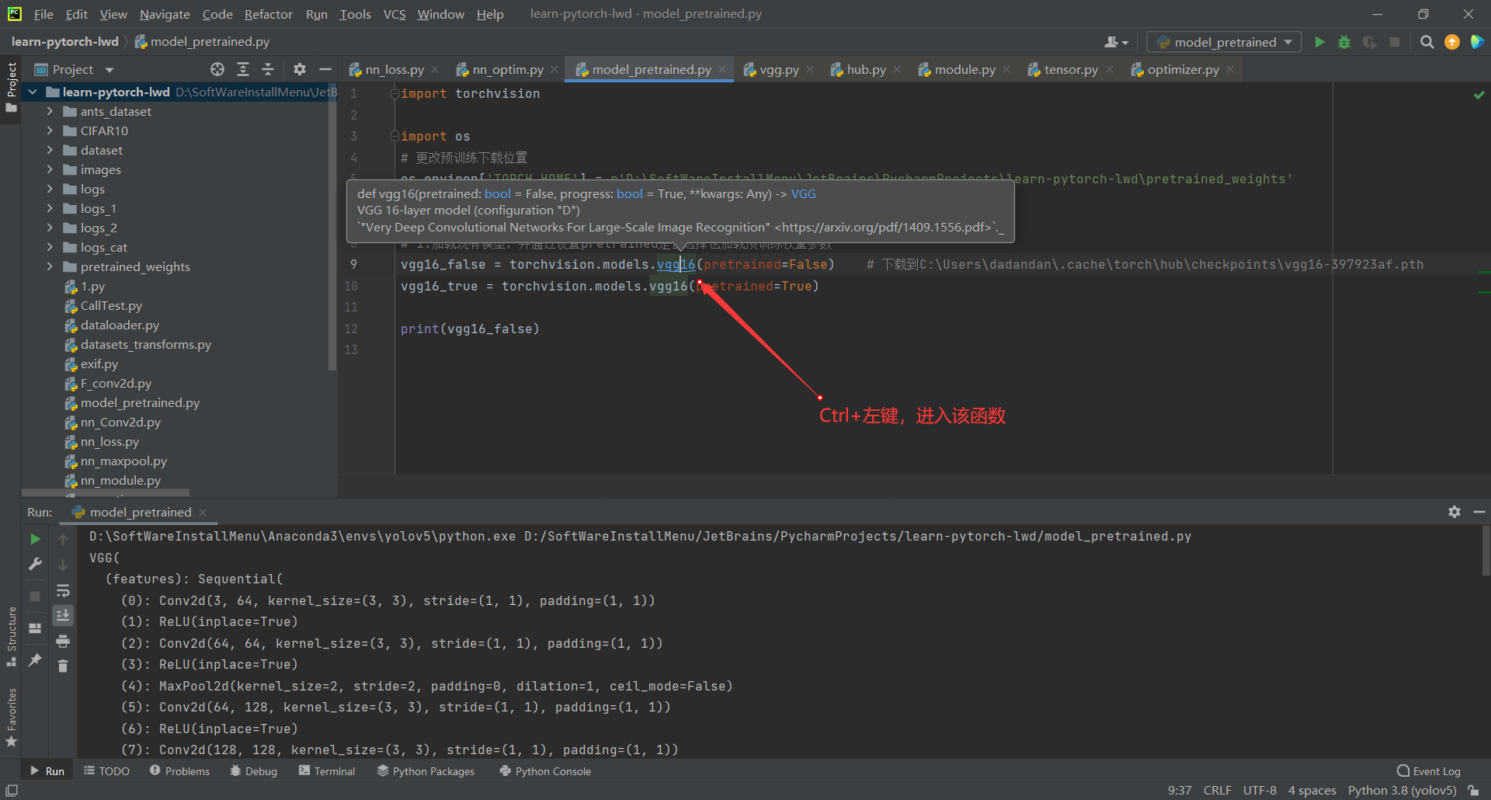Expand images folder
Image resolution: width=1491 pixels, height=800 pixels.
click(x=50, y=169)
